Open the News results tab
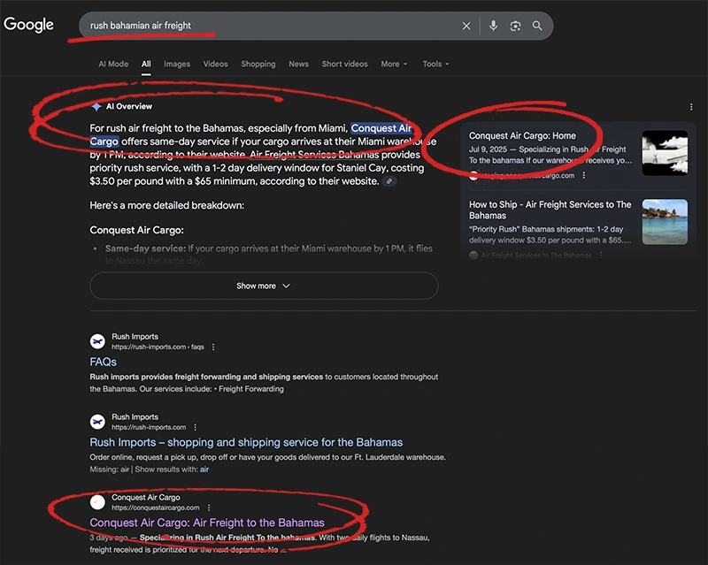Screen dimensions: 708x565 click(x=298, y=65)
